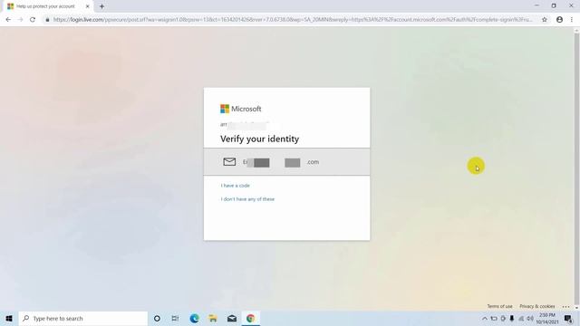580x326 pixels.
Task: Minimize the Chrome window
Action: coord(536,5)
